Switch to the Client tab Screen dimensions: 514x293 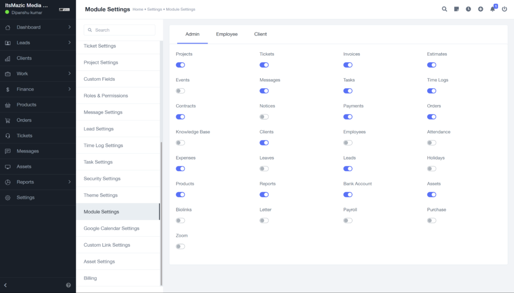click(x=261, y=34)
